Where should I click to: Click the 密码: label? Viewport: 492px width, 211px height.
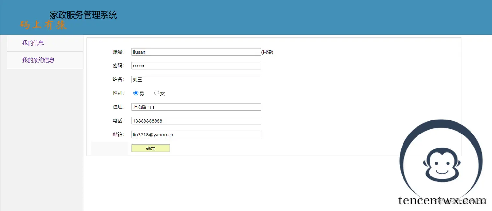click(118, 66)
